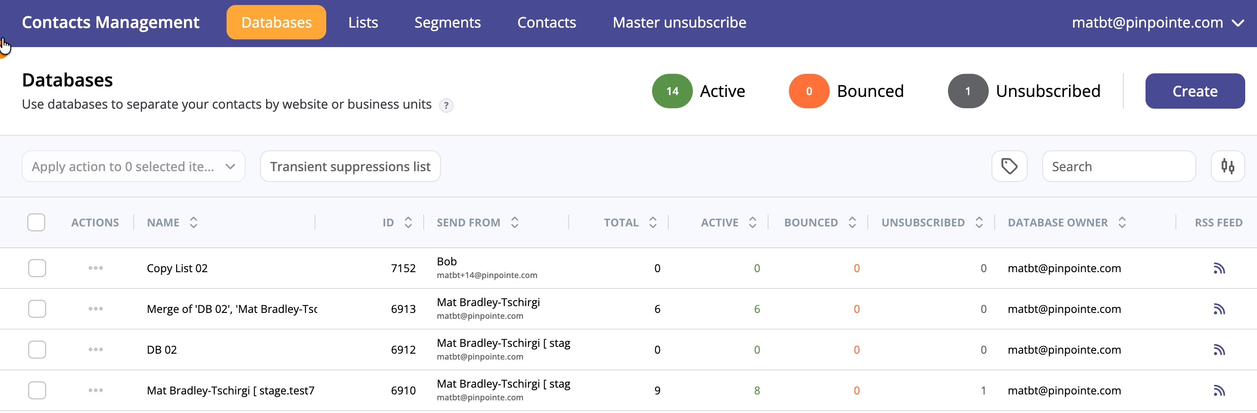Viewport: 1257px width, 413px height.
Task: Click the Bob sender name
Action: point(446,261)
